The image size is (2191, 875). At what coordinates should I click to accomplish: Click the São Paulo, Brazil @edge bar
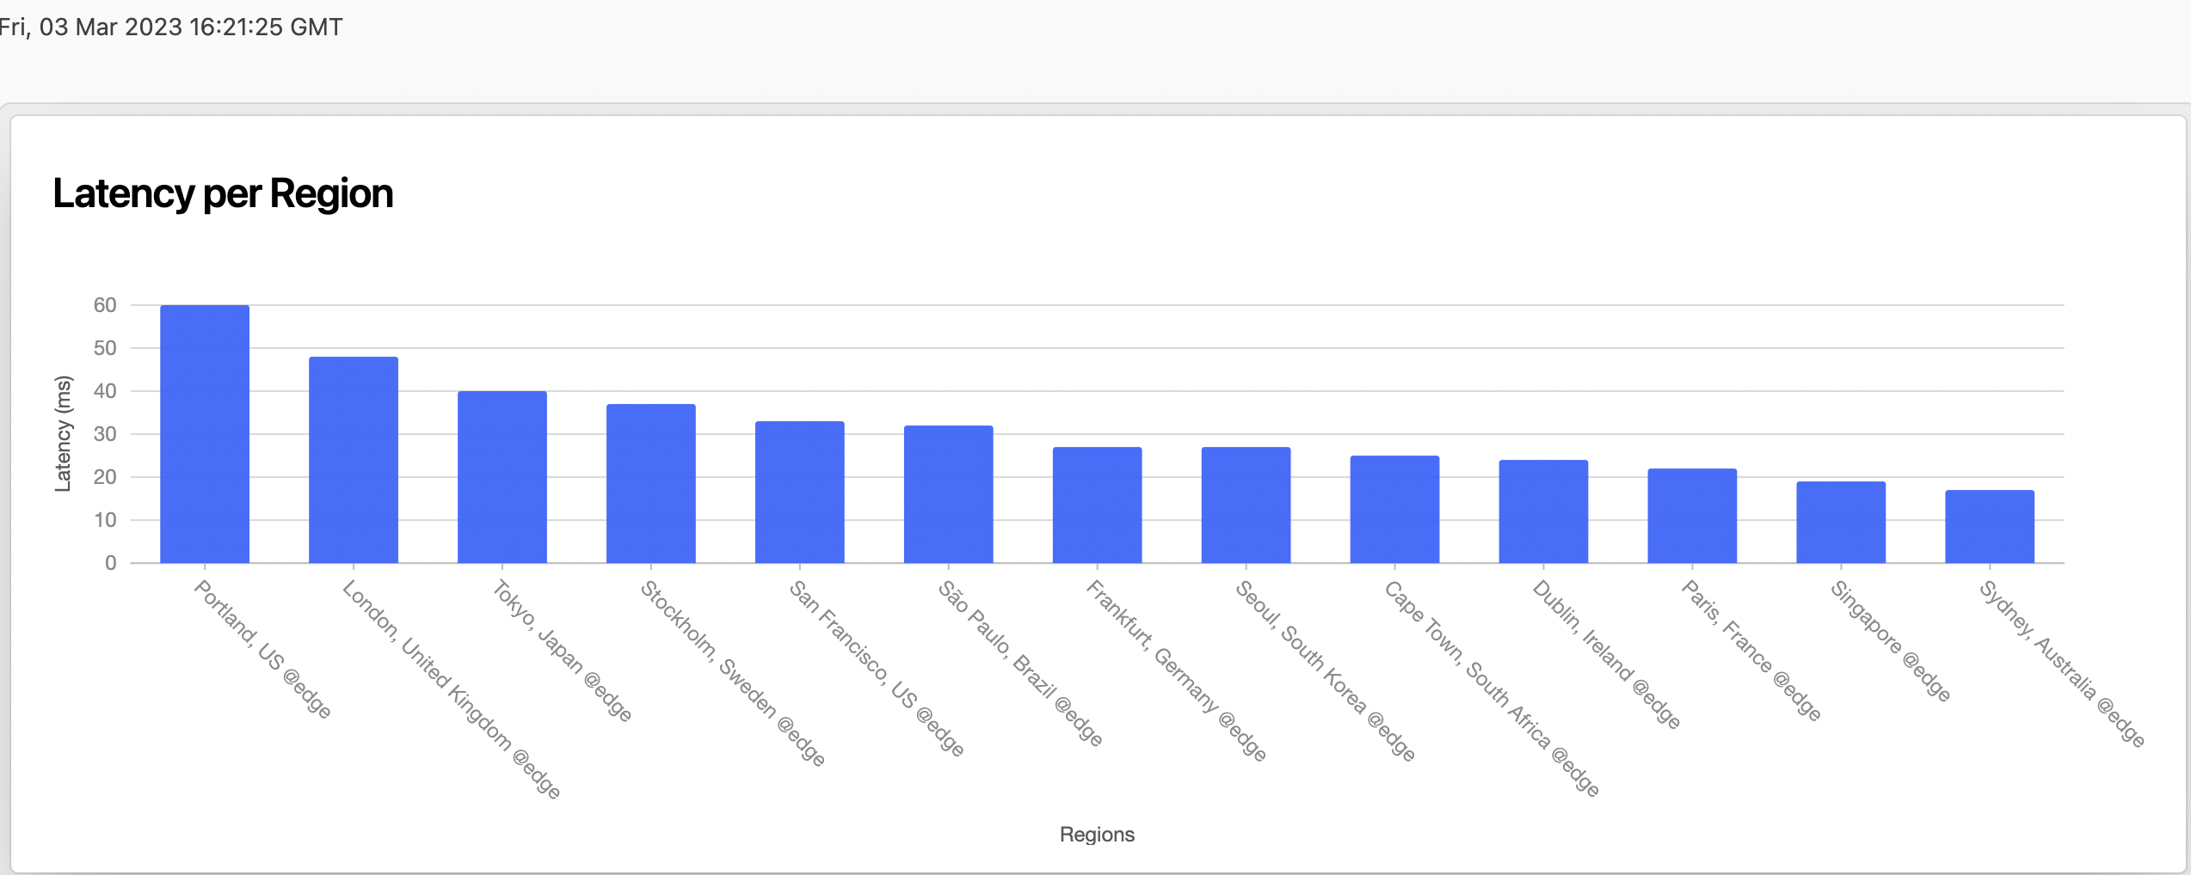[949, 494]
